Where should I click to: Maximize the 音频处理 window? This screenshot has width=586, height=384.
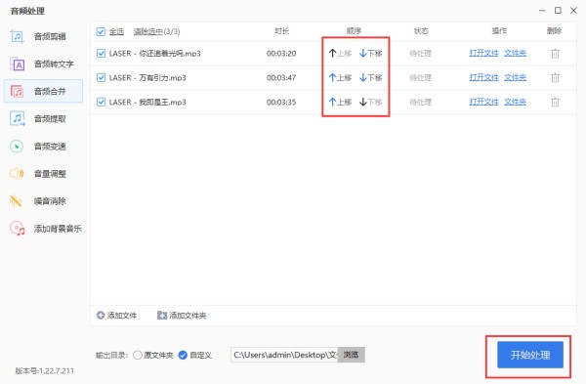point(558,11)
